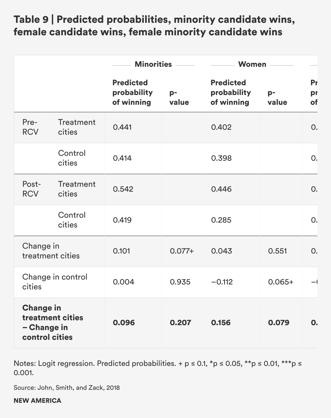This screenshot has height=418, width=331.
Task: Select the Post-RCV row label
Action: (x=31, y=189)
